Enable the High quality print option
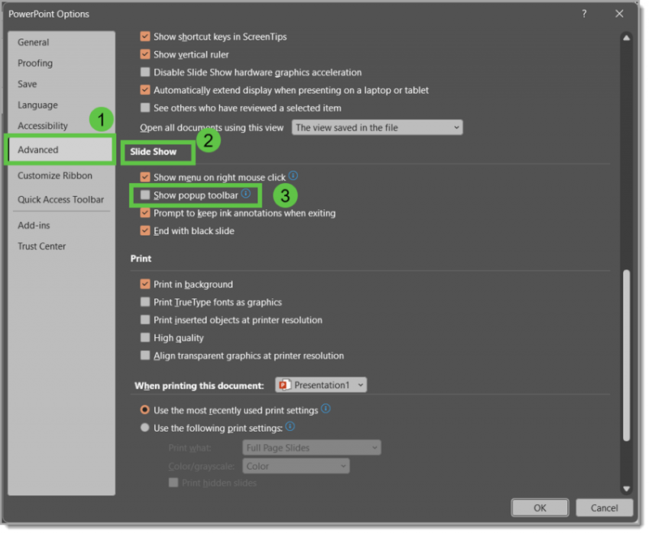649x534 pixels. coord(144,337)
